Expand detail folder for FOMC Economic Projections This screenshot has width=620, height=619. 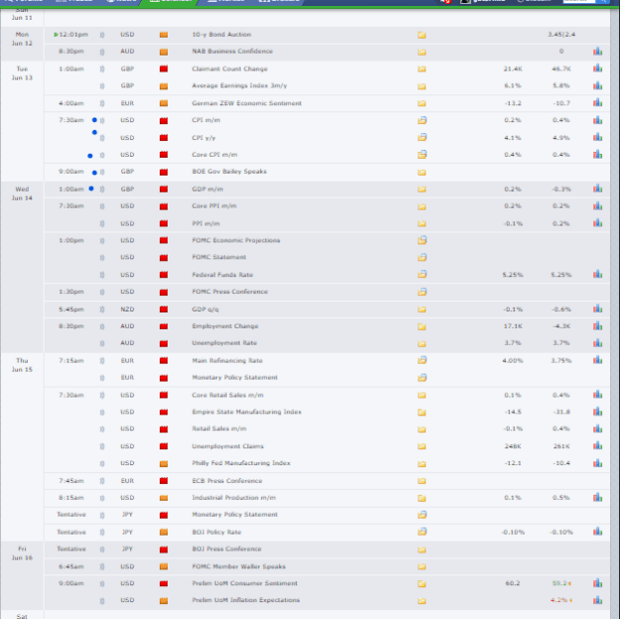click(x=422, y=240)
